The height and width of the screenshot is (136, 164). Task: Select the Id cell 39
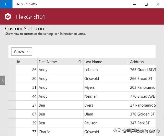tap(27, 123)
